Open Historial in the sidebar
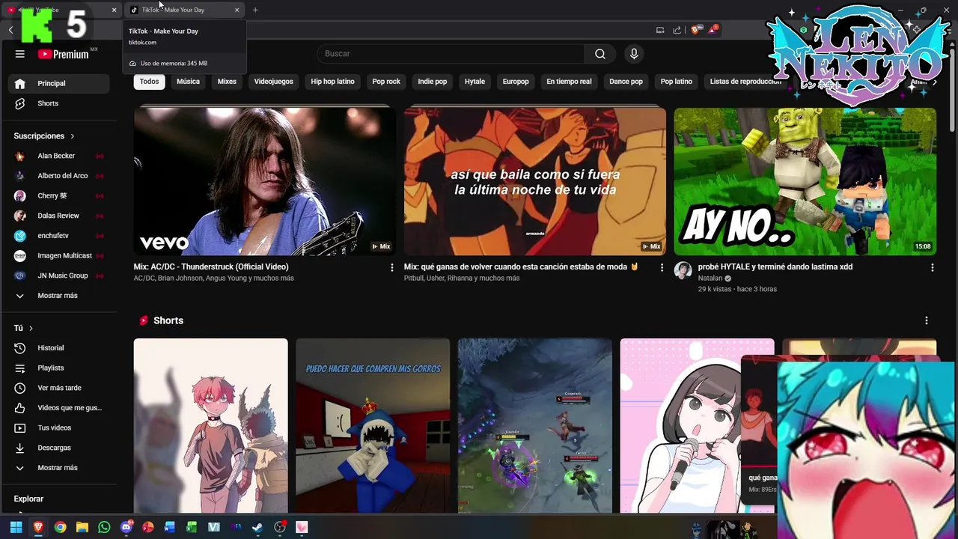Image resolution: width=958 pixels, height=539 pixels. [59, 348]
